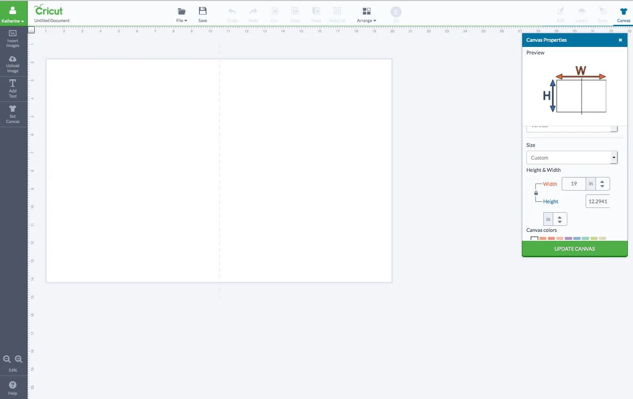Image resolution: width=633 pixels, height=399 pixels.
Task: Open the Size dropdown showing Custom
Action: pos(572,158)
